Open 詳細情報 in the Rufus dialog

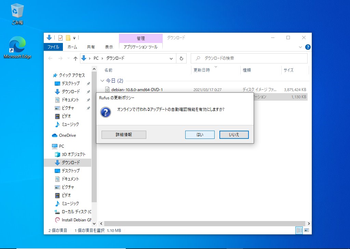coord(124,135)
